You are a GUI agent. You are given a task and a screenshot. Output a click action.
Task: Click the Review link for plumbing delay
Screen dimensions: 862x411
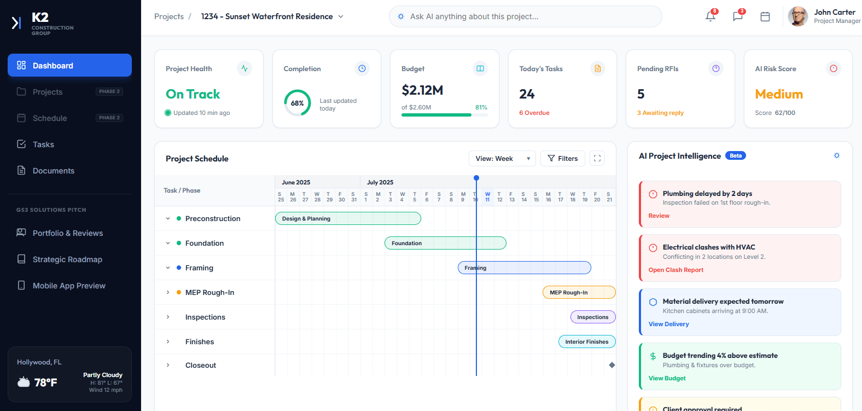click(659, 216)
